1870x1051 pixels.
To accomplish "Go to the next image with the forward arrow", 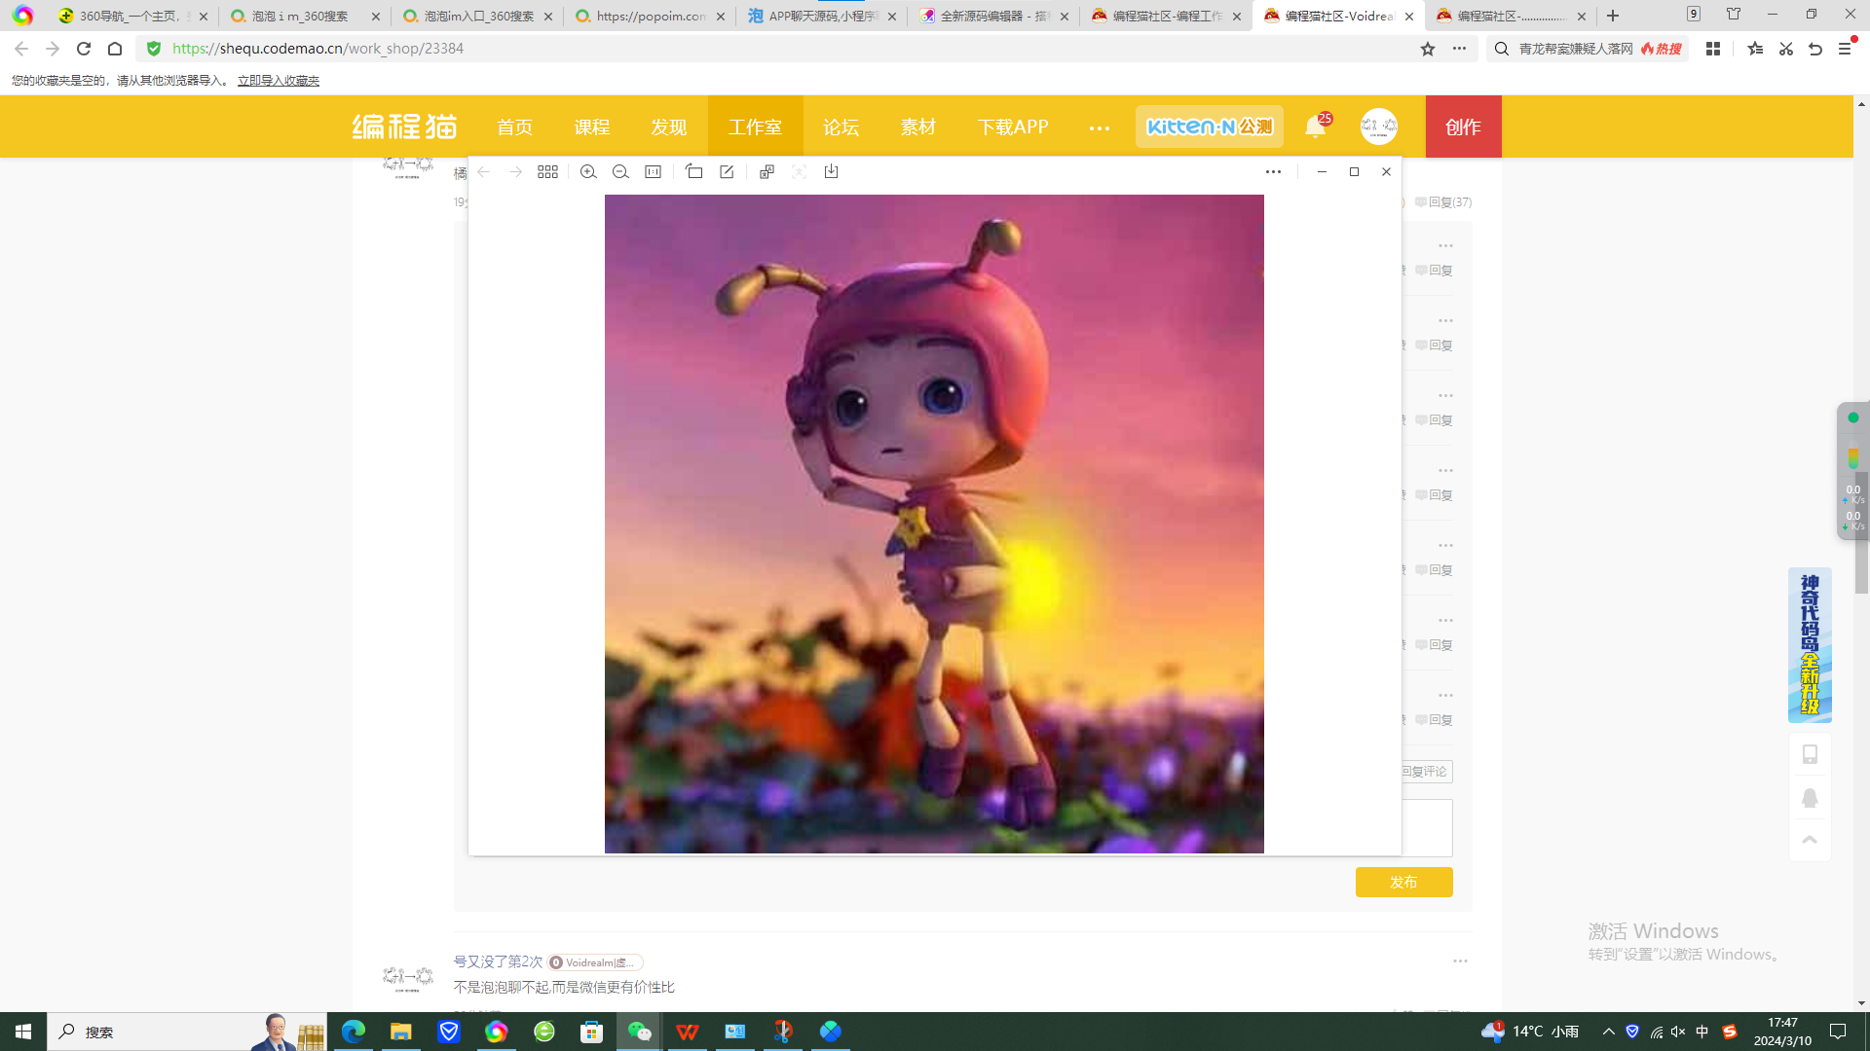I will click(x=516, y=172).
